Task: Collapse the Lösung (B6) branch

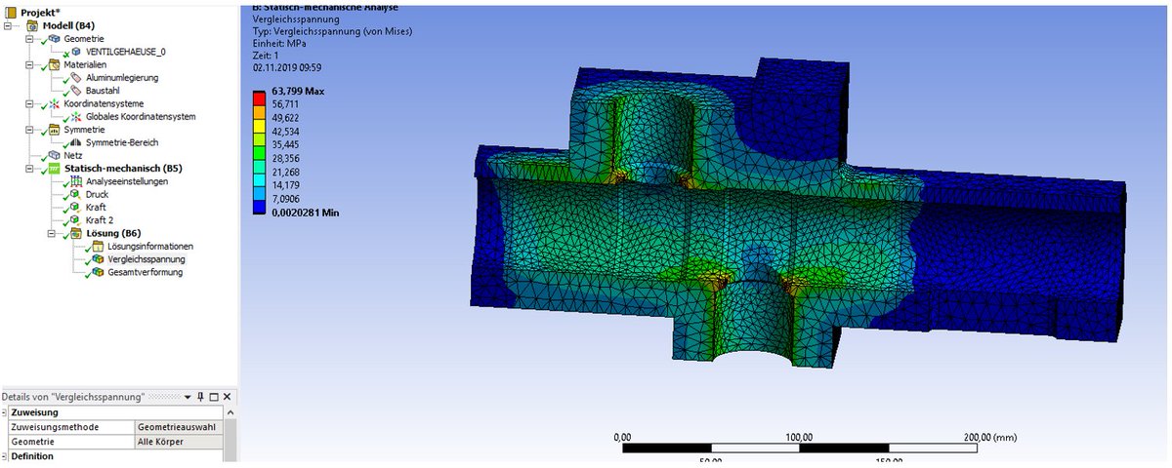Action: coord(51,233)
